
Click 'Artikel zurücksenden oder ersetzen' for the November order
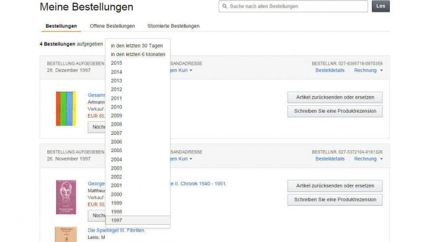[335, 186]
